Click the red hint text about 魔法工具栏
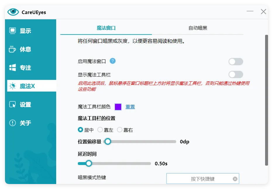 click(x=164, y=86)
